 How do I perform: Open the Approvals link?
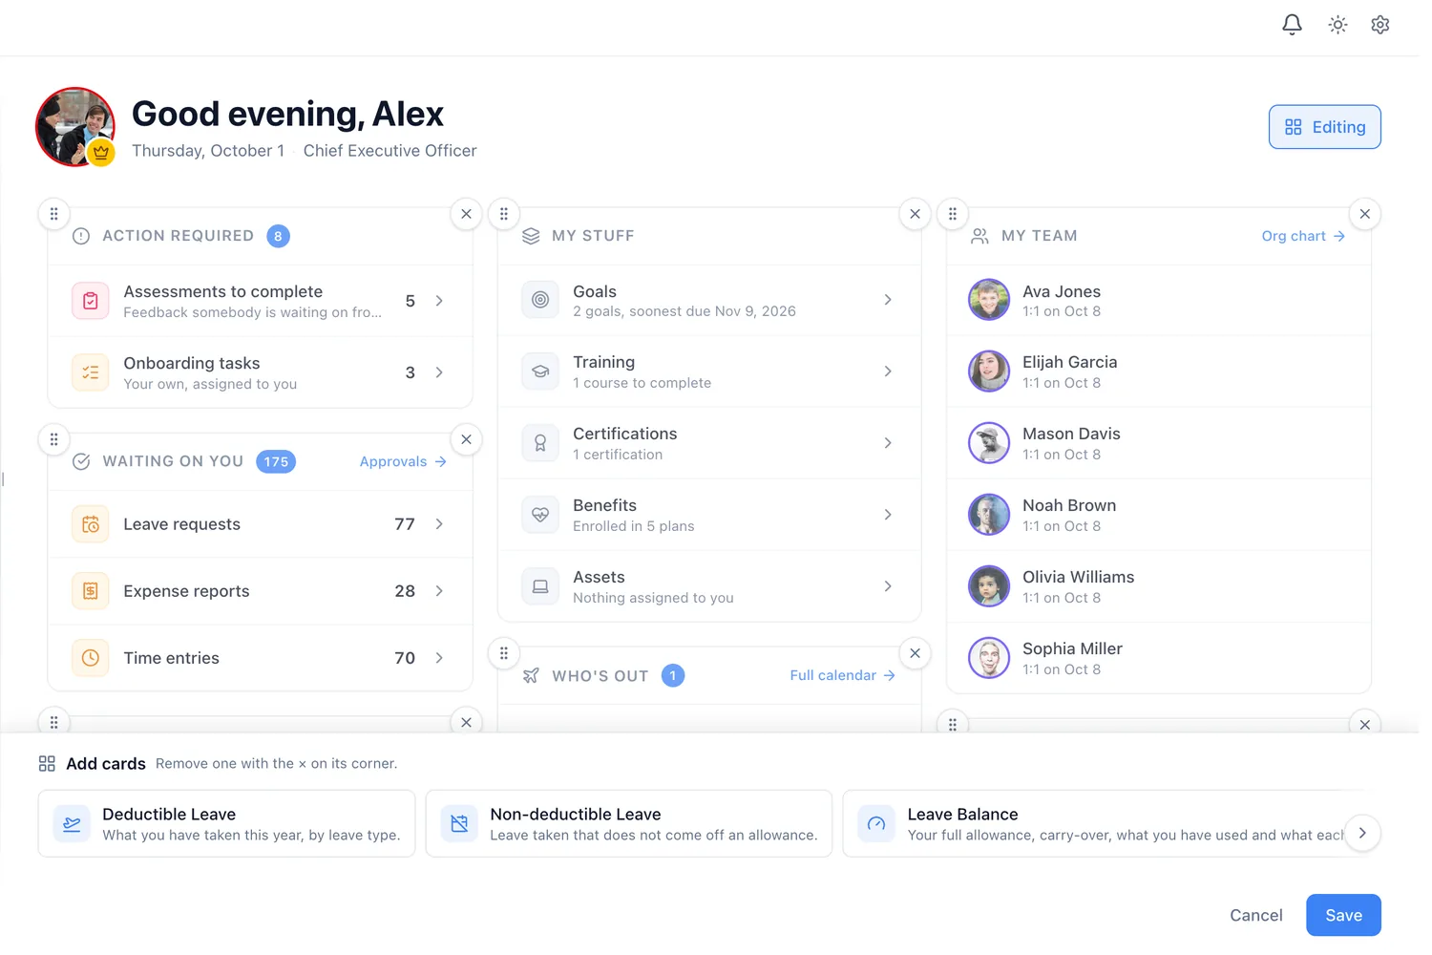(x=403, y=461)
